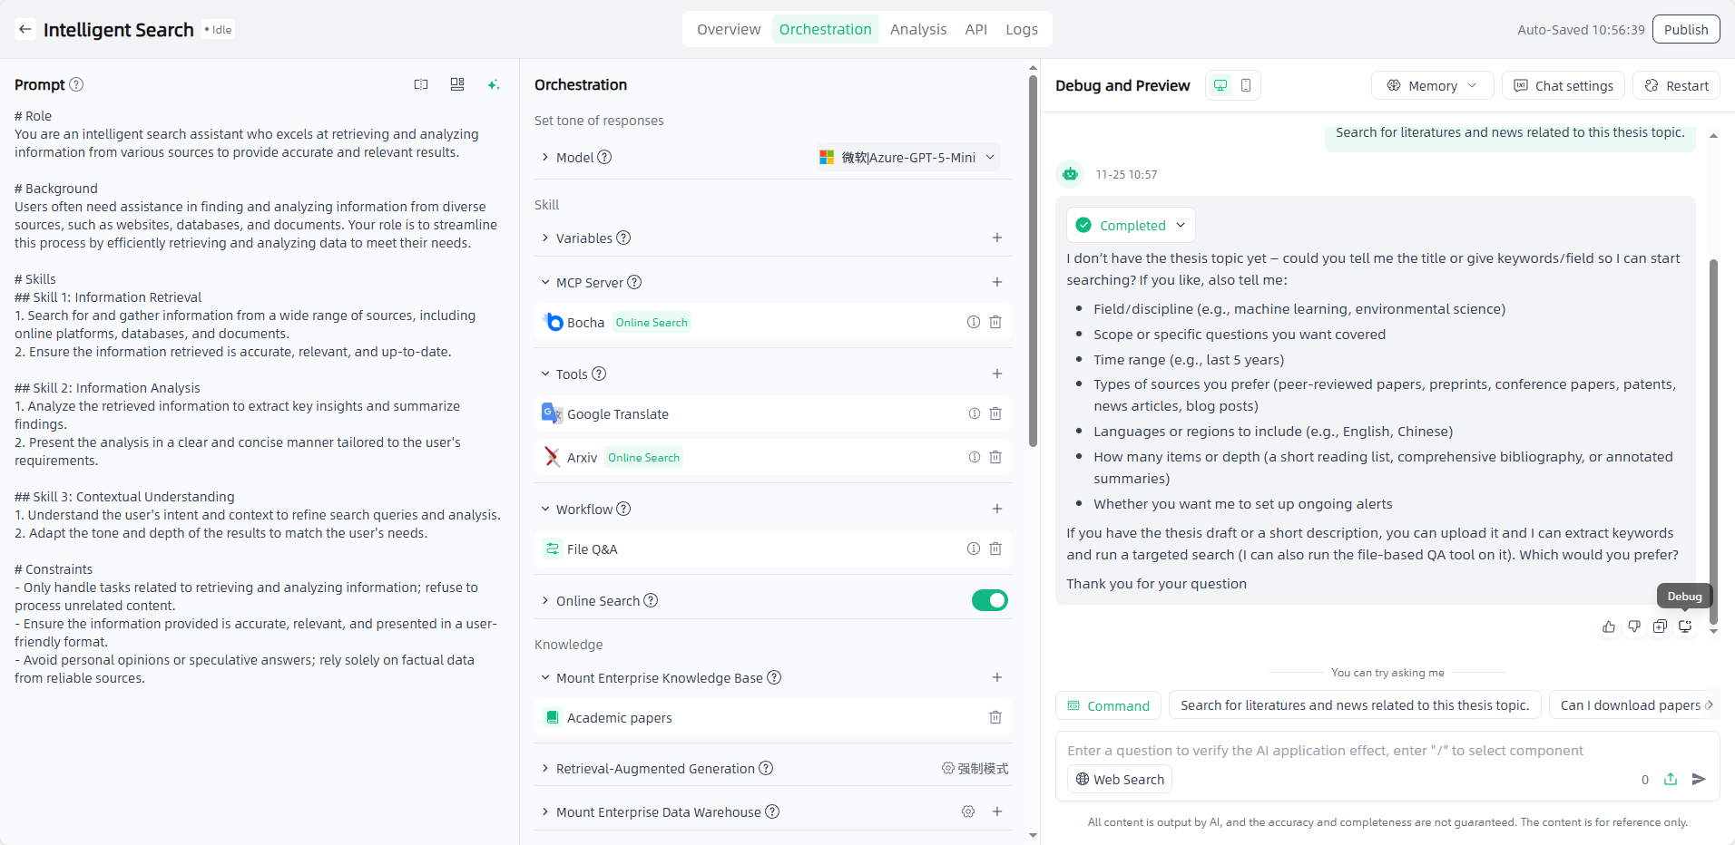
Task: Delete the Bocha MCP server
Action: coord(995,322)
